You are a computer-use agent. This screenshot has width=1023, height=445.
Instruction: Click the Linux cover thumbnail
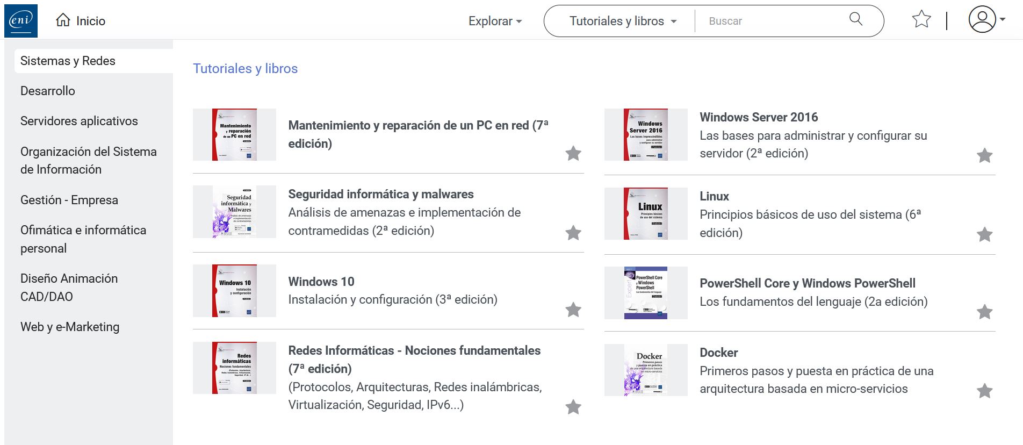[x=646, y=213]
